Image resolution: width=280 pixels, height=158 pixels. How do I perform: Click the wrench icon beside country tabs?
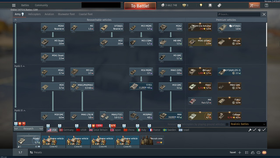250,130
